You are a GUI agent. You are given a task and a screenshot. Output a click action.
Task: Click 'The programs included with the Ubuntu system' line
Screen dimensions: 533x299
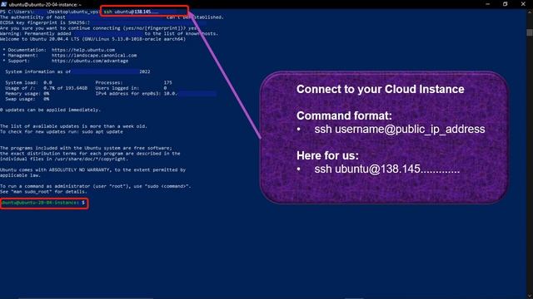86,148
